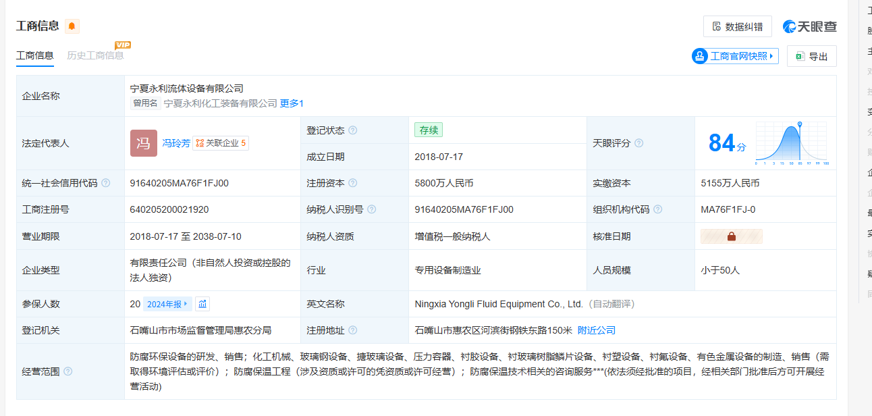Click the 天眼评分 score distribution chart
Image resolution: width=872 pixels, height=416 pixels.
click(x=791, y=143)
